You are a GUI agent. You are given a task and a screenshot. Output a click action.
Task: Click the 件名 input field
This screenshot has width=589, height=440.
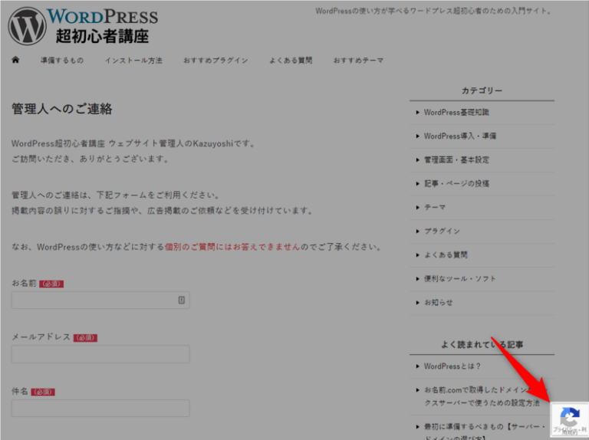click(100, 408)
